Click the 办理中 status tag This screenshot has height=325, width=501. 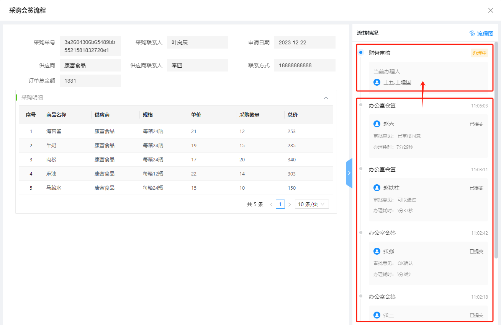coord(479,53)
